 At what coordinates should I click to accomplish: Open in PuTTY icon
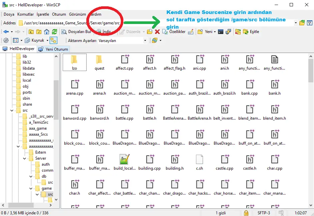pyautogui.click(x=228, y=32)
